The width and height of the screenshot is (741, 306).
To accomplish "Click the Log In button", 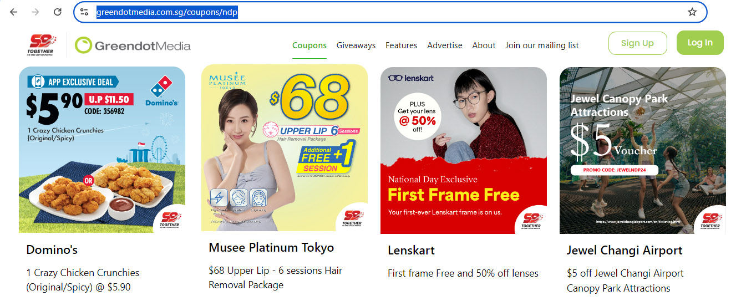I will tap(700, 43).
